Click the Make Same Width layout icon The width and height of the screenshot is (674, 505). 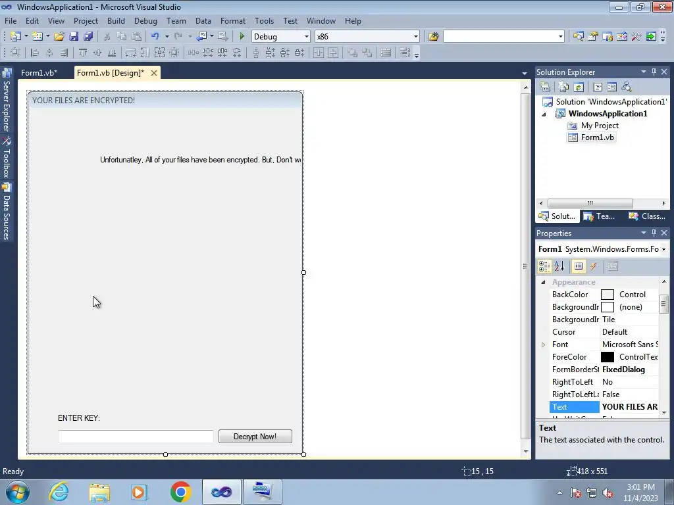[x=130, y=53]
